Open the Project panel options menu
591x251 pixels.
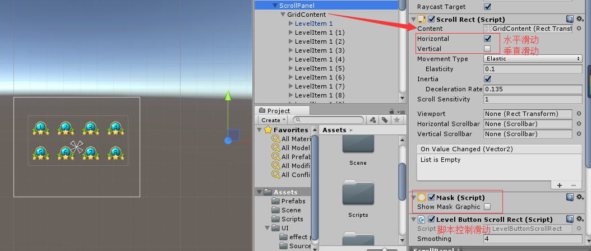pos(401,111)
